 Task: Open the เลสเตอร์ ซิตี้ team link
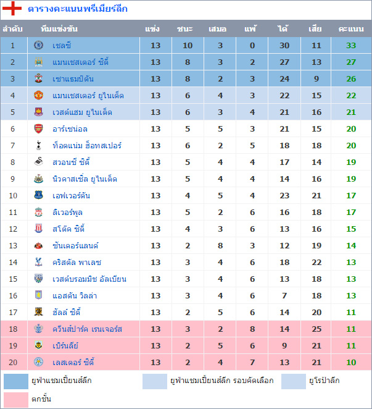tap(73, 362)
